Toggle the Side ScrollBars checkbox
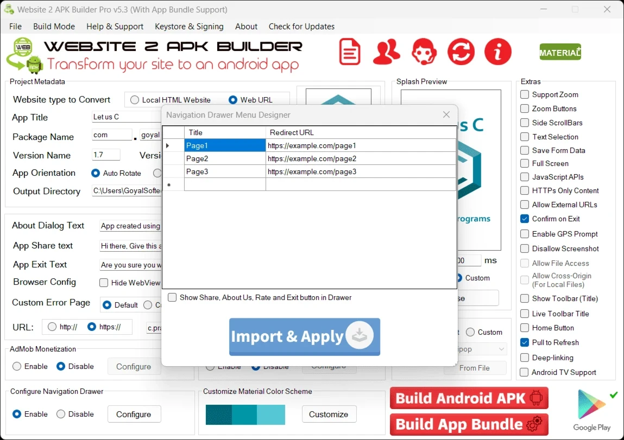The width and height of the screenshot is (624, 440). tap(525, 123)
